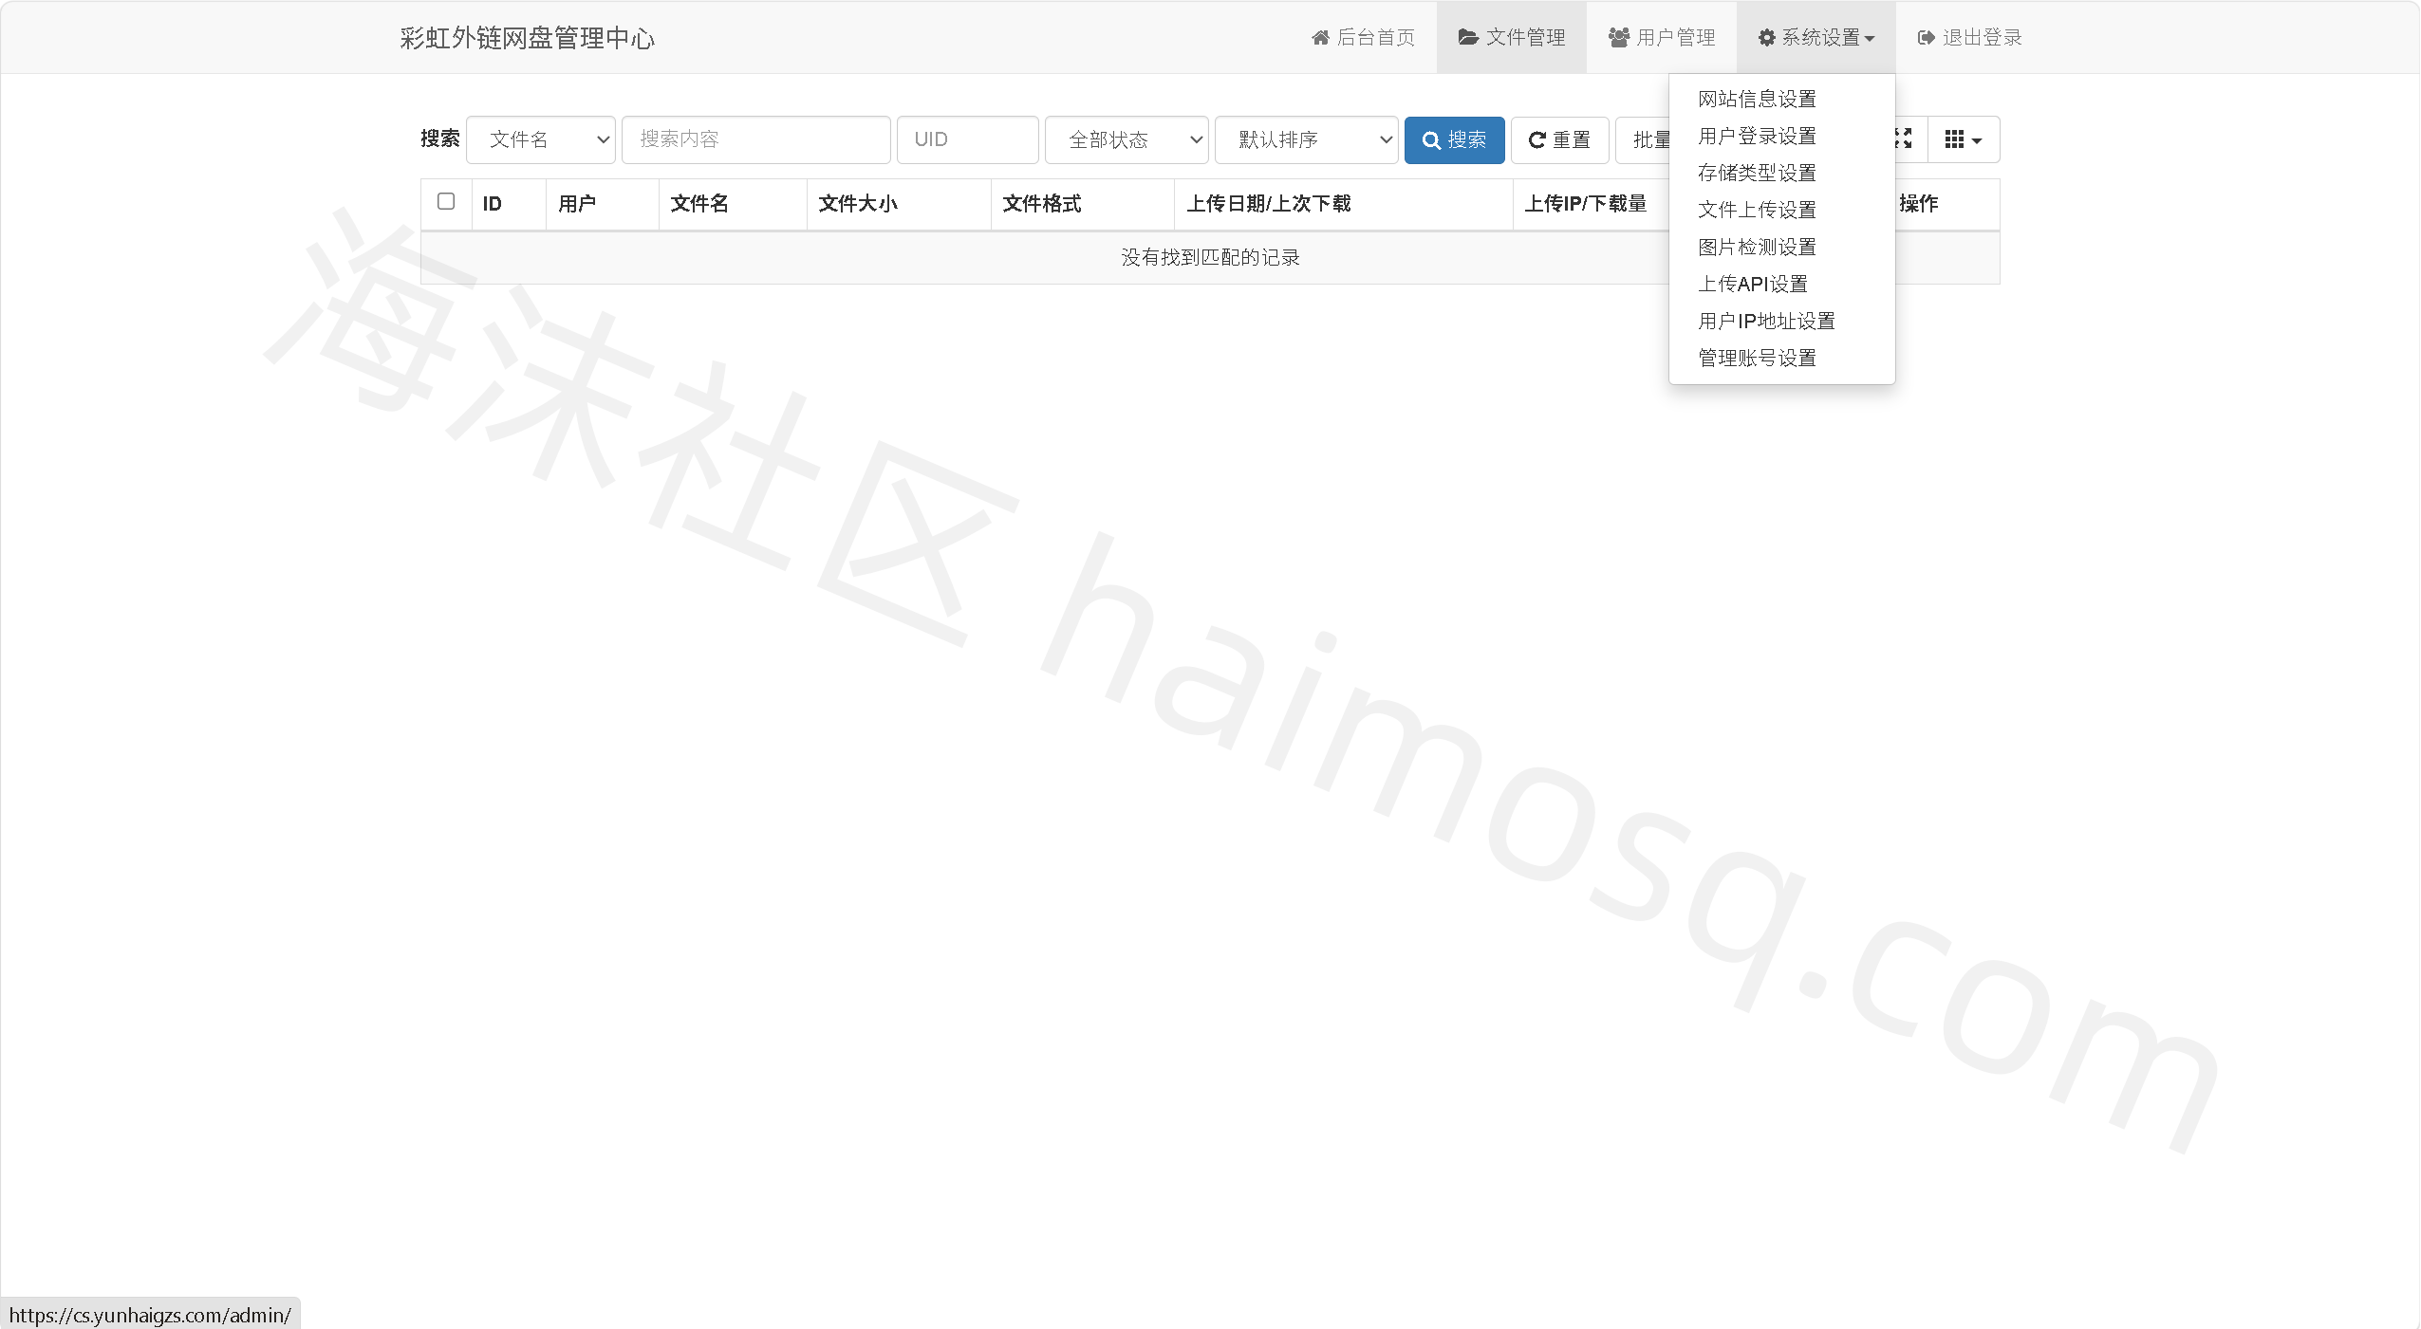Click the gear icon in 系统设置

coord(1766,38)
